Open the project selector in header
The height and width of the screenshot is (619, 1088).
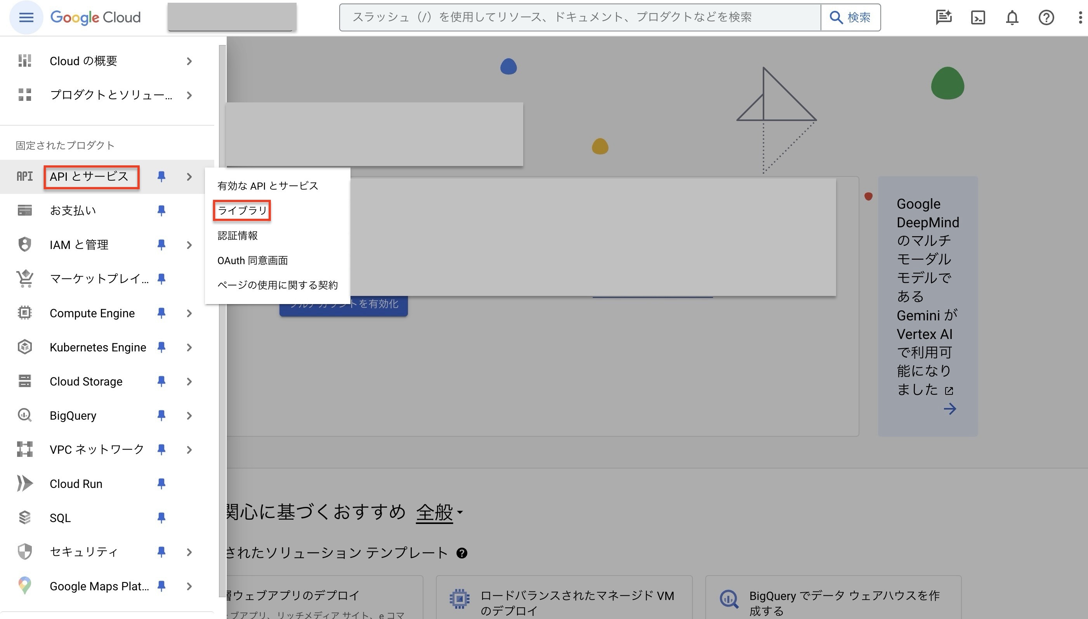232,17
